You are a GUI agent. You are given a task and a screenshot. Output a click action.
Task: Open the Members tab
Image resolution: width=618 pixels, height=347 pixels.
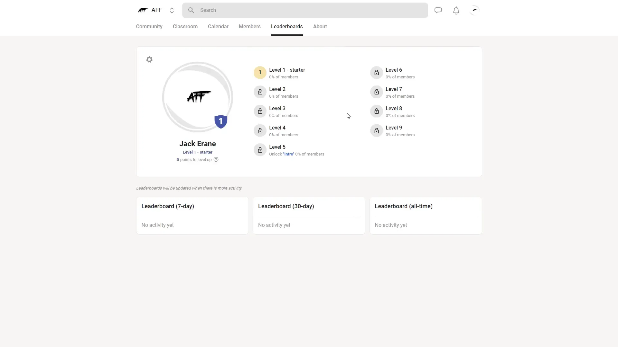250,27
